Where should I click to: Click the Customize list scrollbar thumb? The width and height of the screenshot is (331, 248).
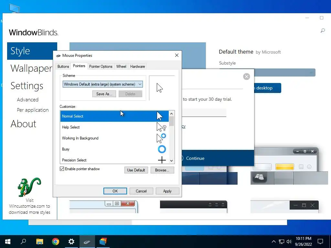tap(171, 121)
